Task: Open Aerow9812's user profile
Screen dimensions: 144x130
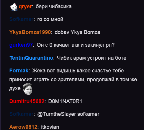Action: point(23,127)
